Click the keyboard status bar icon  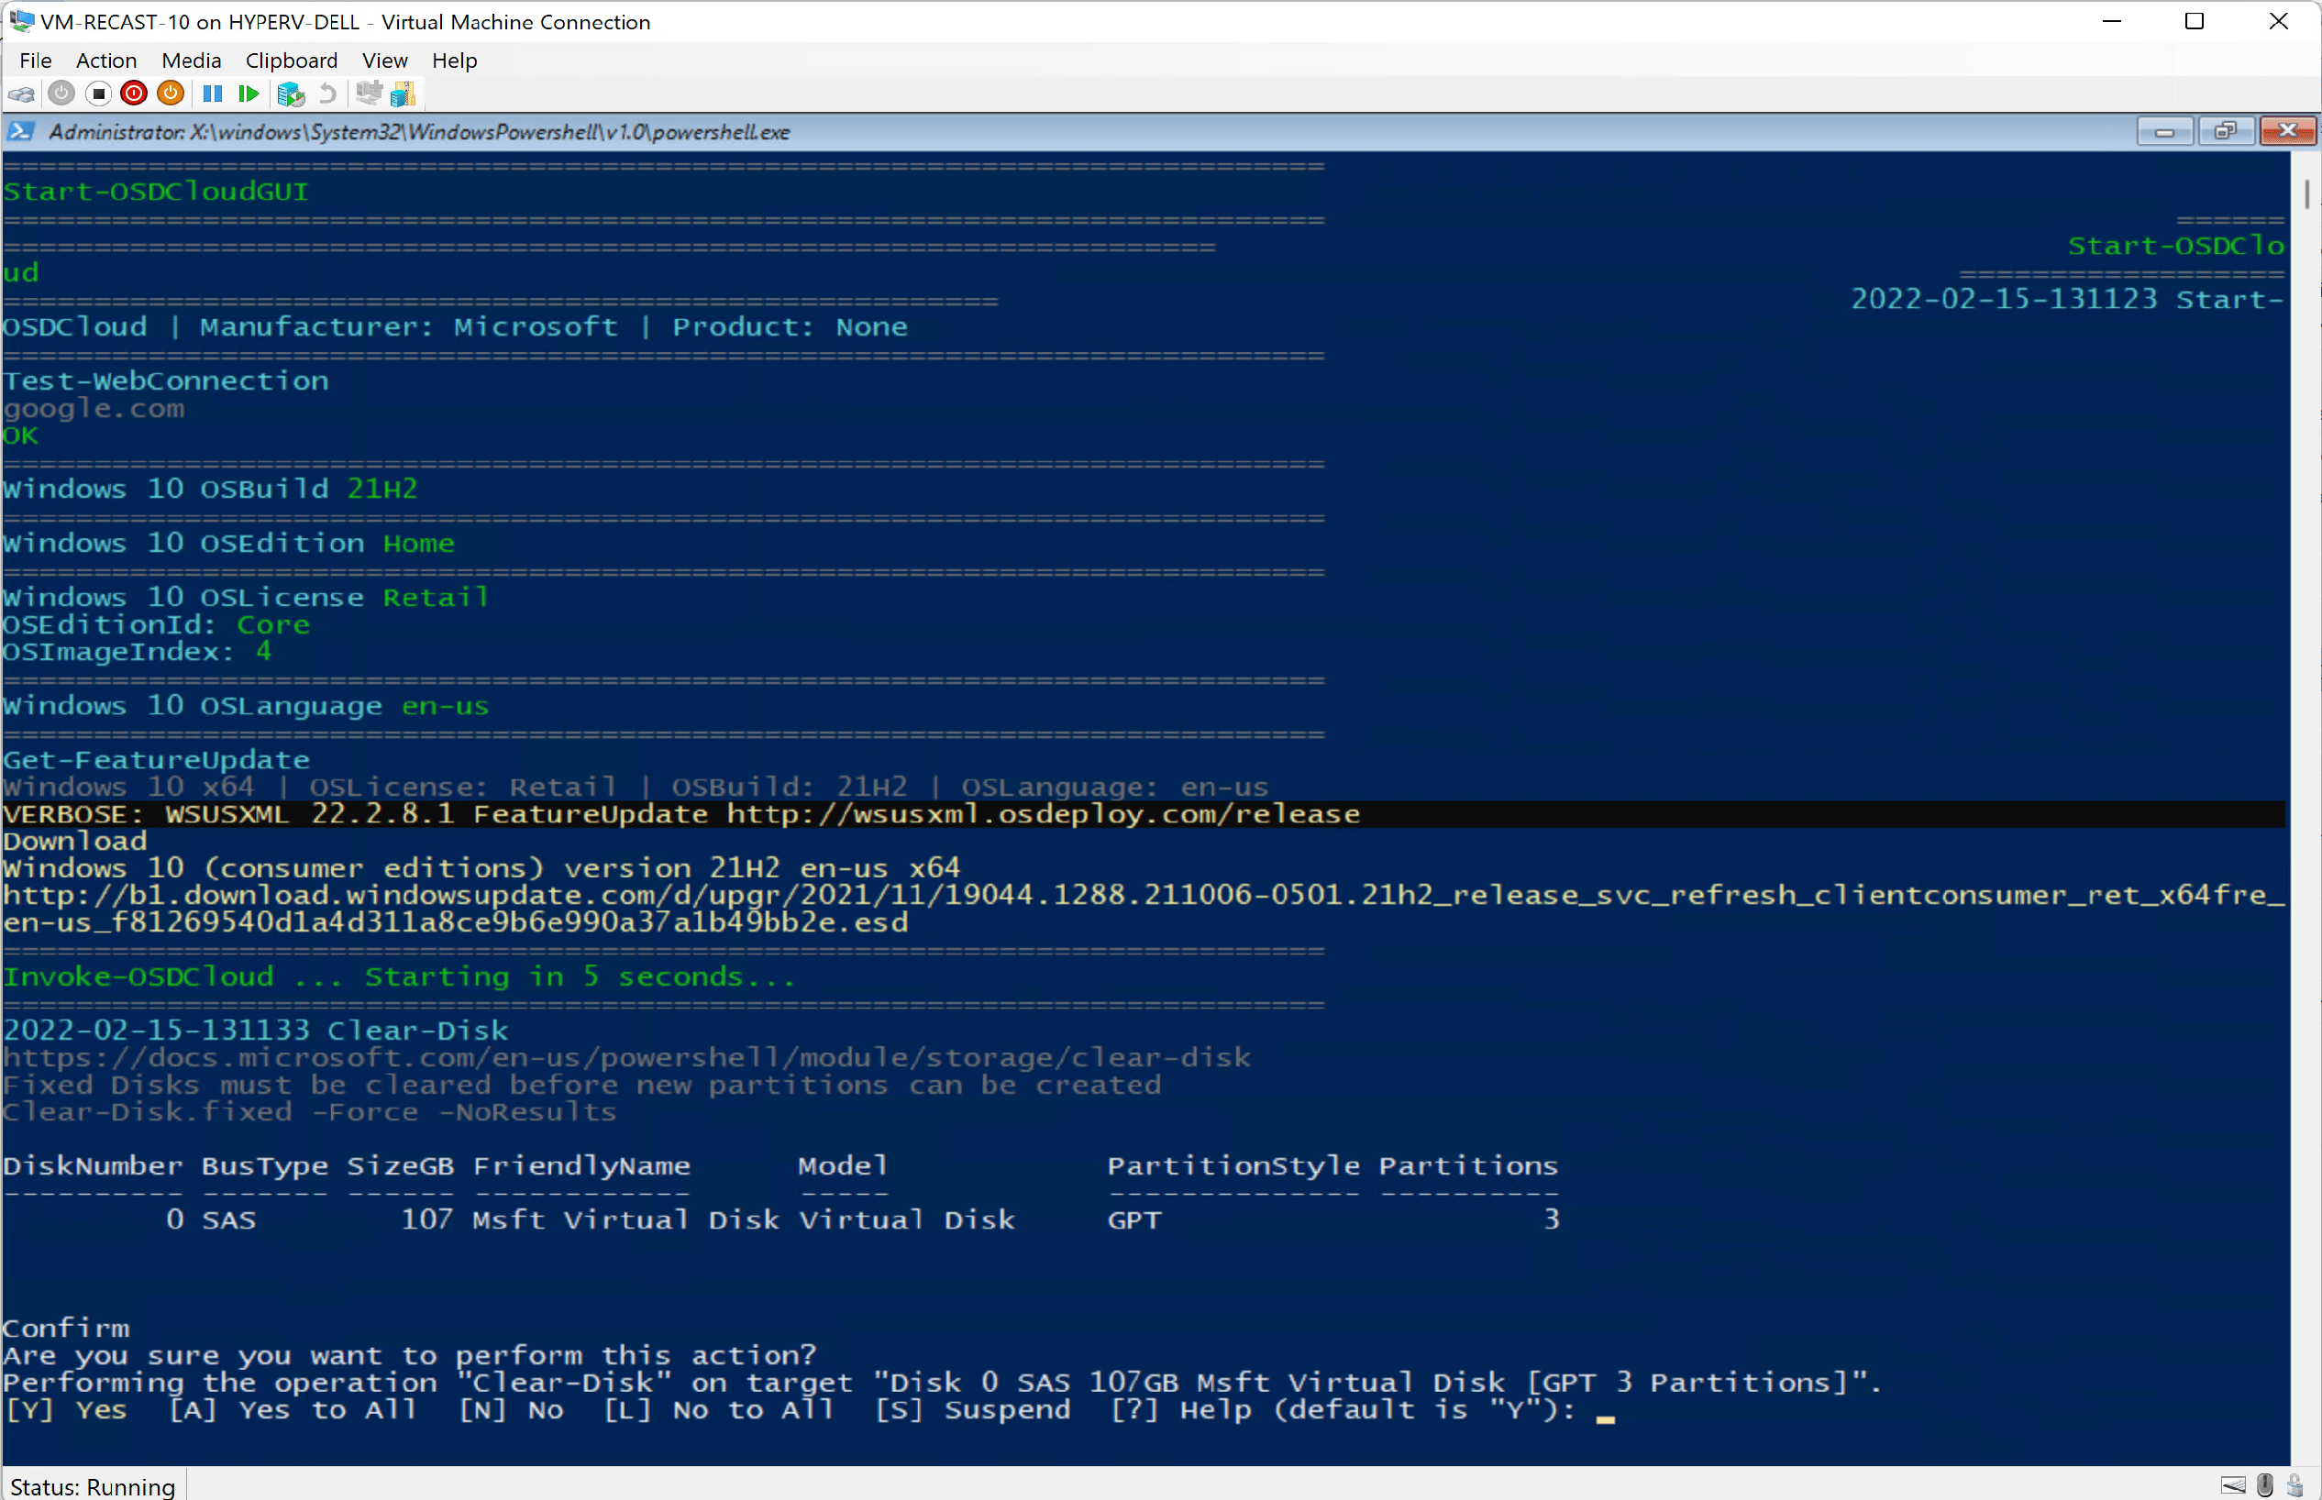pos(2233,1484)
